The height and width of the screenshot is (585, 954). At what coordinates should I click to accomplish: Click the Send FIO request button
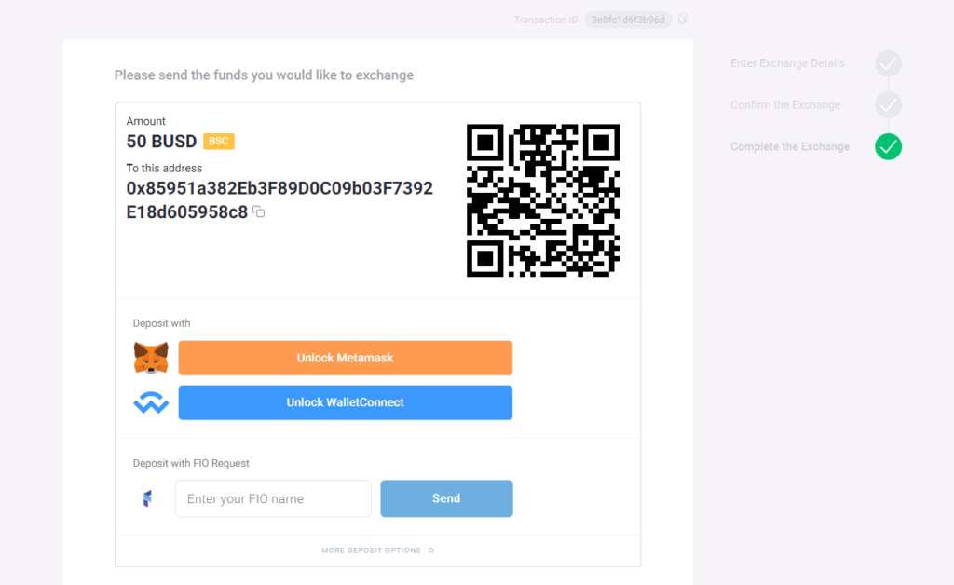click(x=446, y=498)
